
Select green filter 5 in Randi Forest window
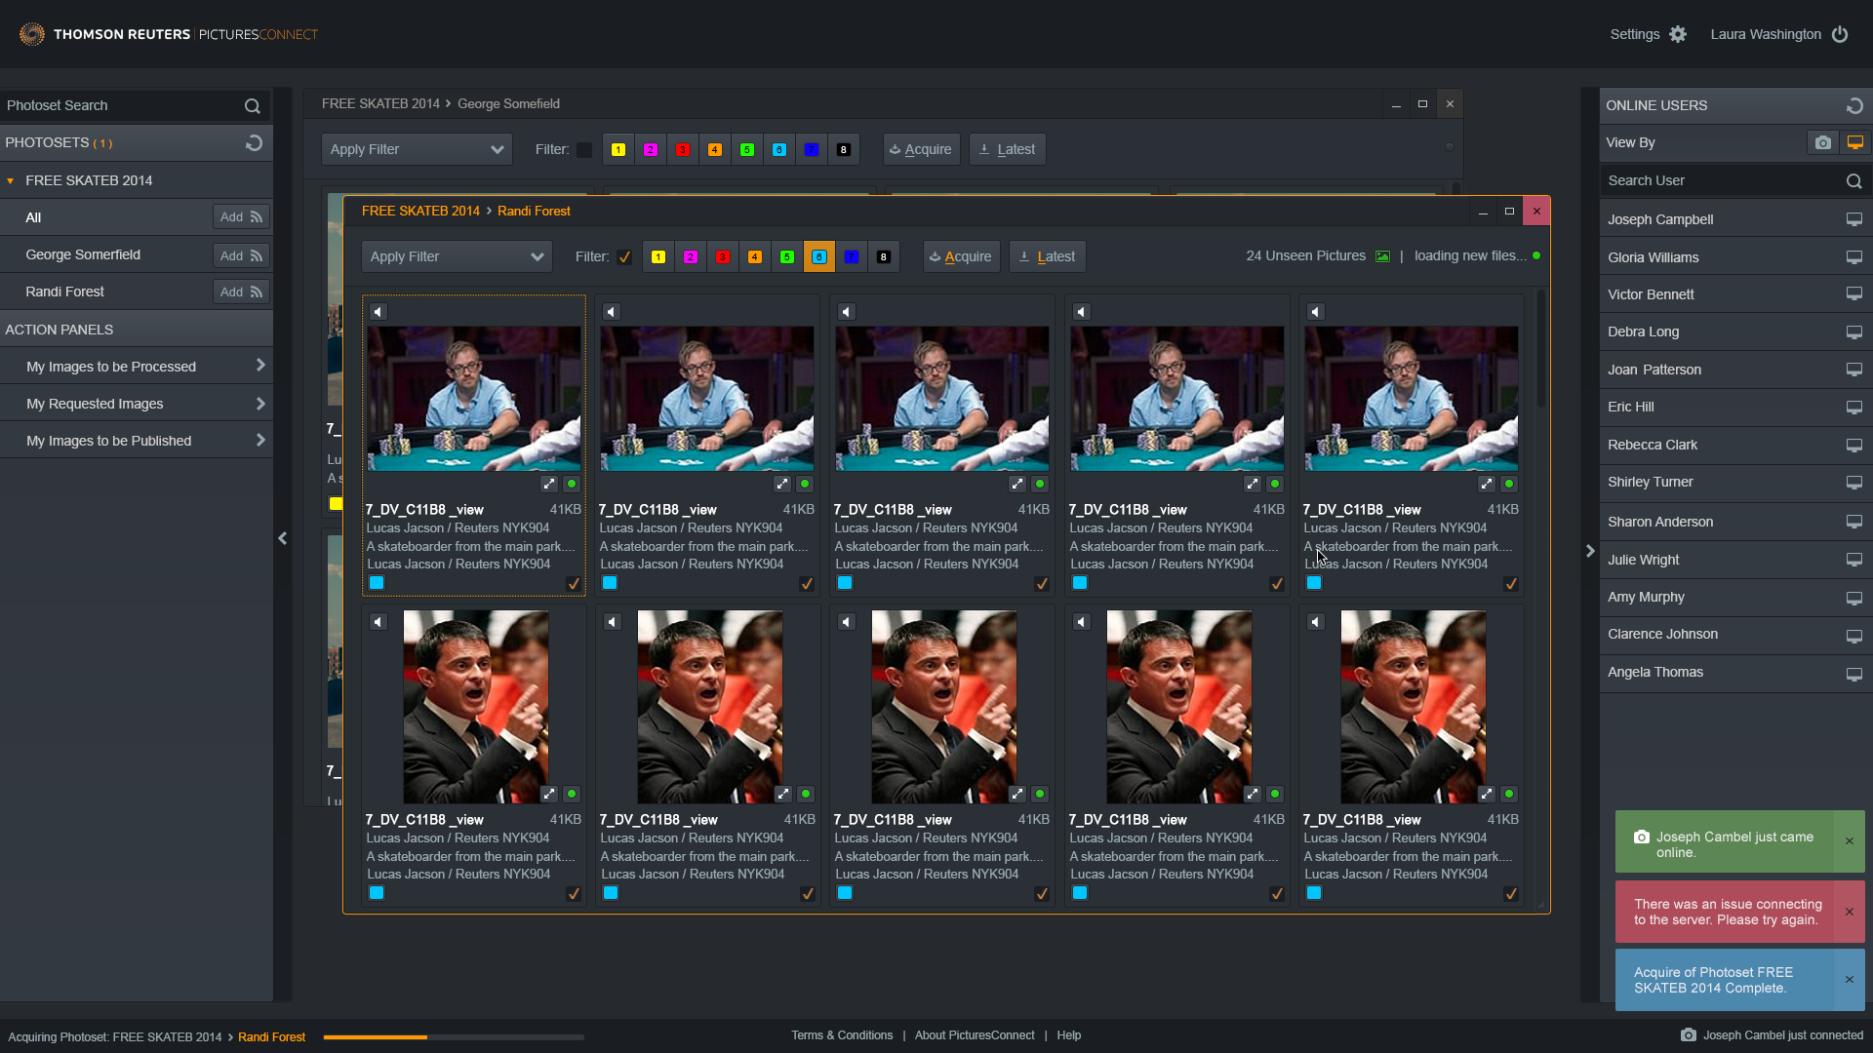coord(787,257)
